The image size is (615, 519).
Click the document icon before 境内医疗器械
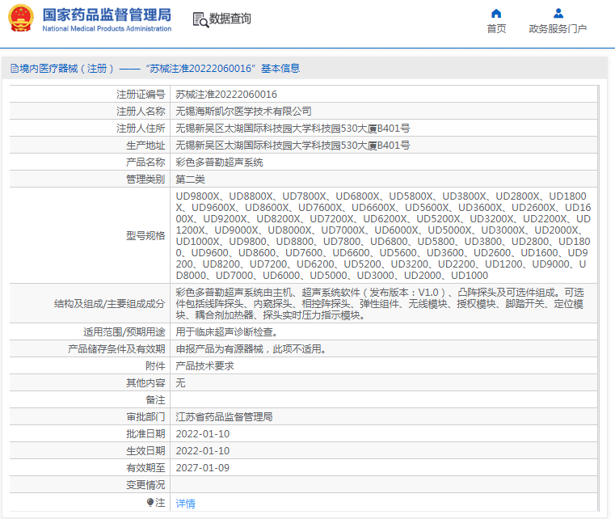[15, 69]
